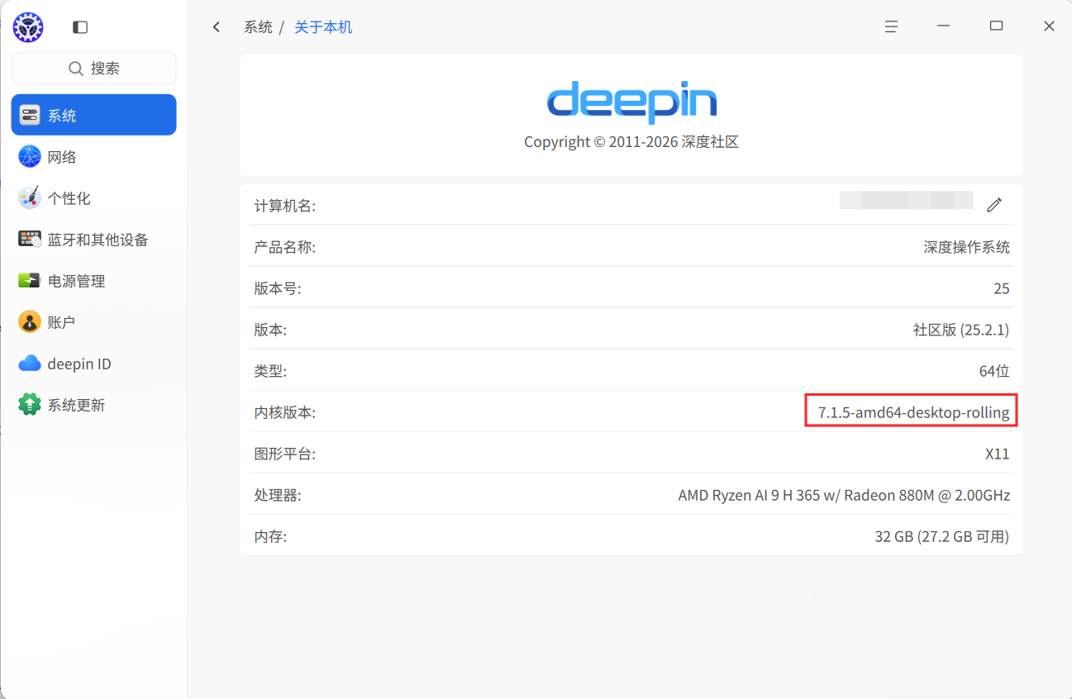Click the version value 社区版 (25.2.1)
Screen dimensions: 1072x699
coord(961,330)
